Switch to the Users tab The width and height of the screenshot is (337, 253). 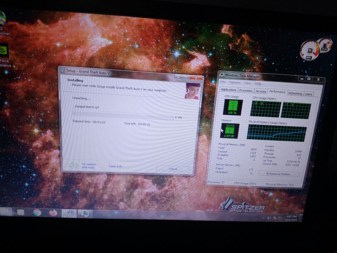coord(308,94)
